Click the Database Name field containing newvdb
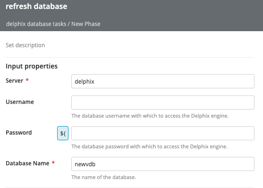 pos(163,164)
